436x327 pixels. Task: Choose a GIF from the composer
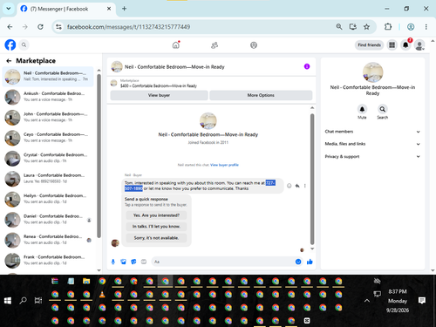[x=144, y=262]
